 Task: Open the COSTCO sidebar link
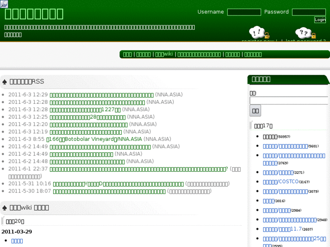coord(281,182)
